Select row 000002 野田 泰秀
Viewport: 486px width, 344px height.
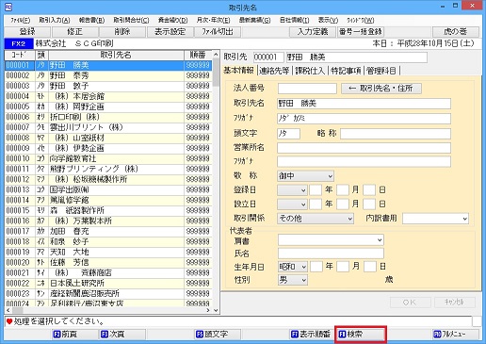(108, 75)
